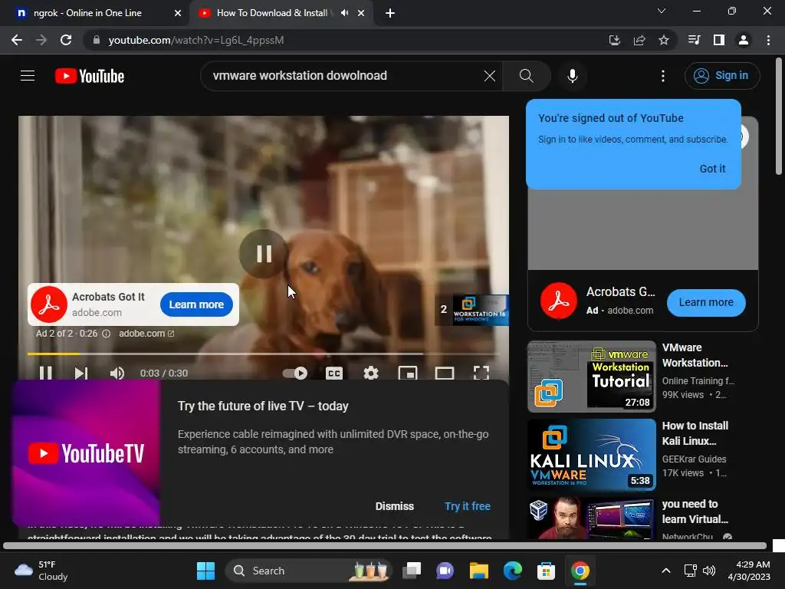Go back with browser back arrow
The height and width of the screenshot is (589, 785).
coord(17,40)
